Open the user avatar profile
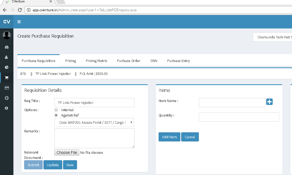 click(x=7, y=35)
